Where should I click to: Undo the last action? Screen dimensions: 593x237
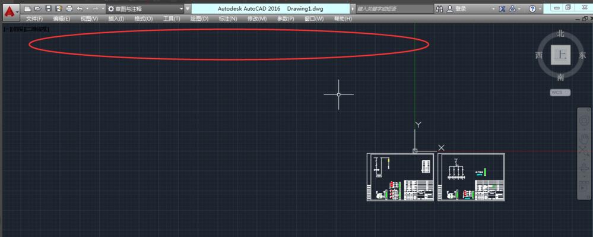pyautogui.click(x=80, y=8)
